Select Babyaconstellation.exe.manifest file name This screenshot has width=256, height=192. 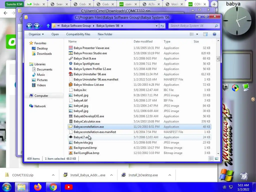[x=95, y=132]
